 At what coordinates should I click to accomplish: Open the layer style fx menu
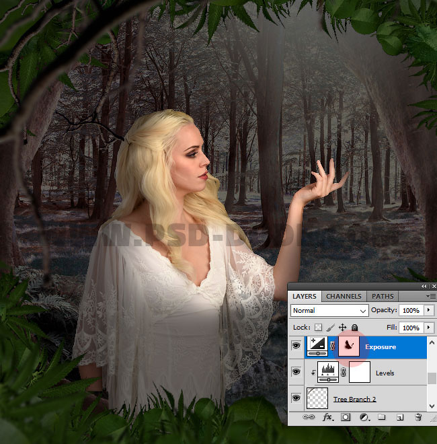click(x=328, y=417)
